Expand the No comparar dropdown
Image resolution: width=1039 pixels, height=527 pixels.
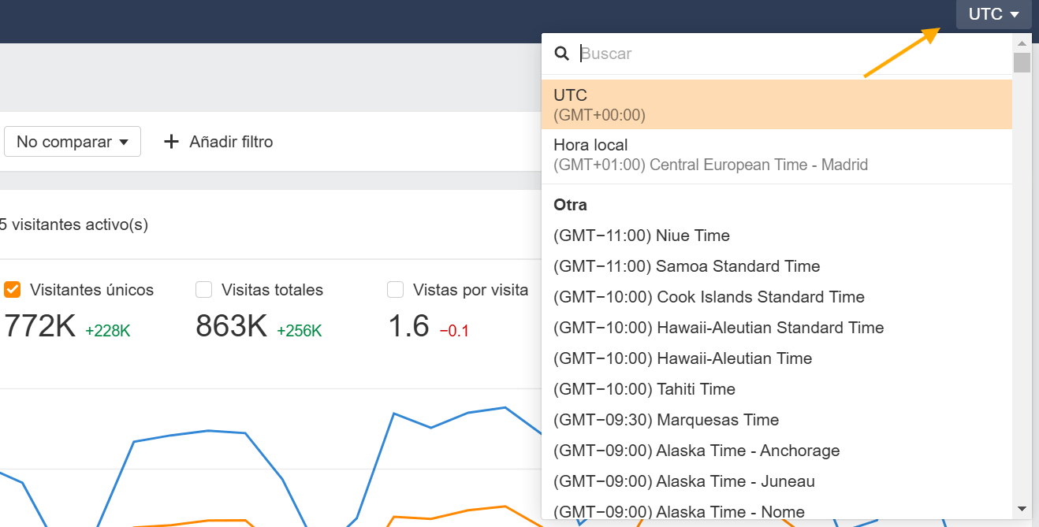73,142
